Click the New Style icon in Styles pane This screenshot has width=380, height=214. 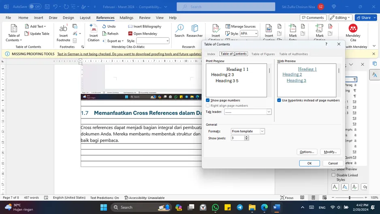(335, 186)
